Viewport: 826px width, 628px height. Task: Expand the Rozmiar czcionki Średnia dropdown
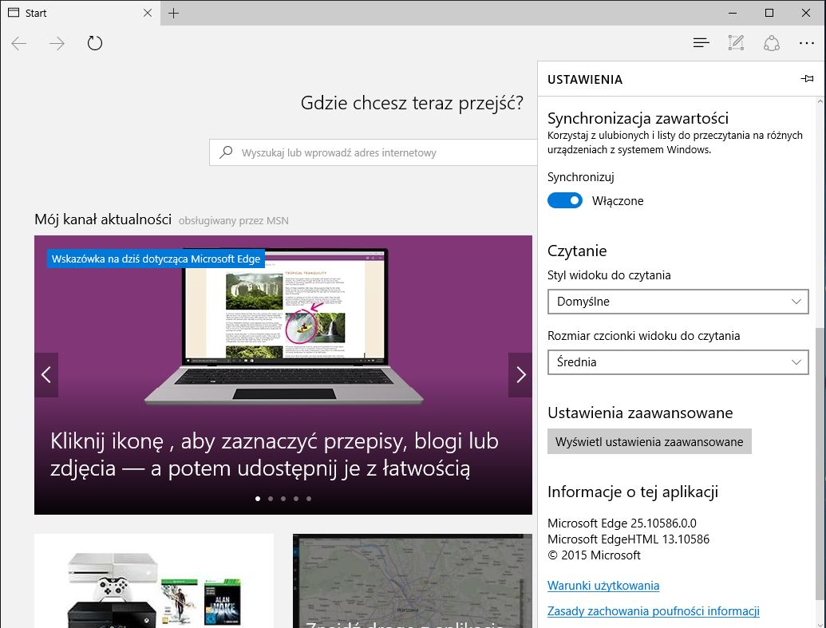tap(678, 362)
